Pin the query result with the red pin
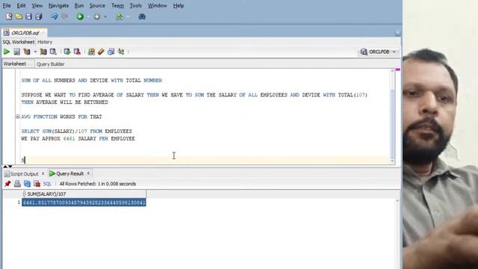478x269 pixels. tap(7, 184)
